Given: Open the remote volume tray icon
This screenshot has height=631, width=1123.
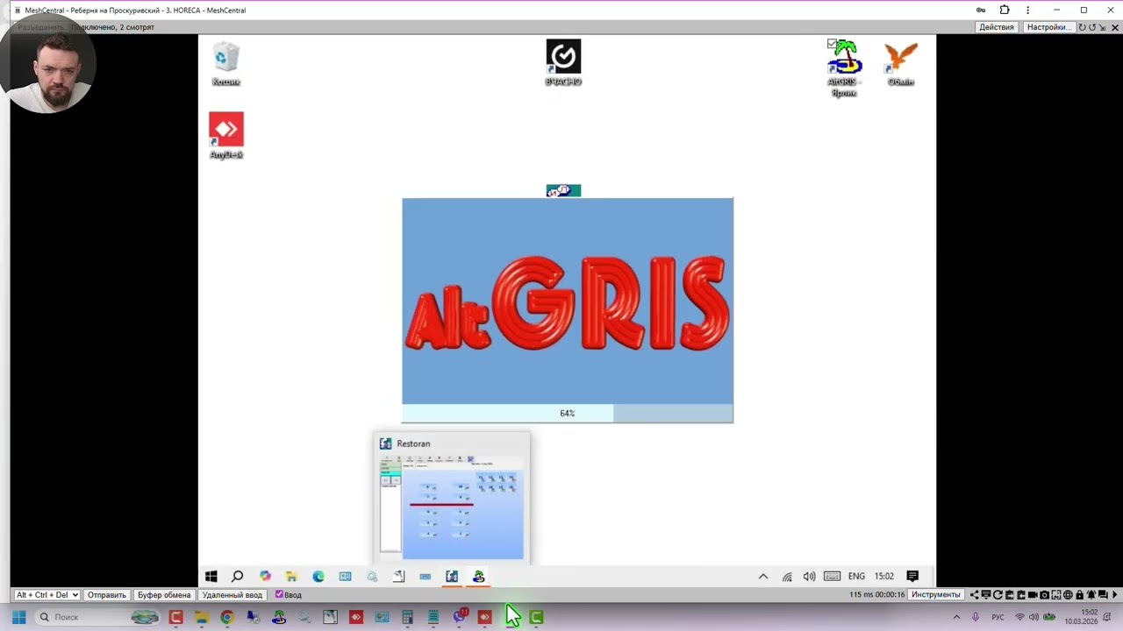Looking at the screenshot, I should 809,576.
